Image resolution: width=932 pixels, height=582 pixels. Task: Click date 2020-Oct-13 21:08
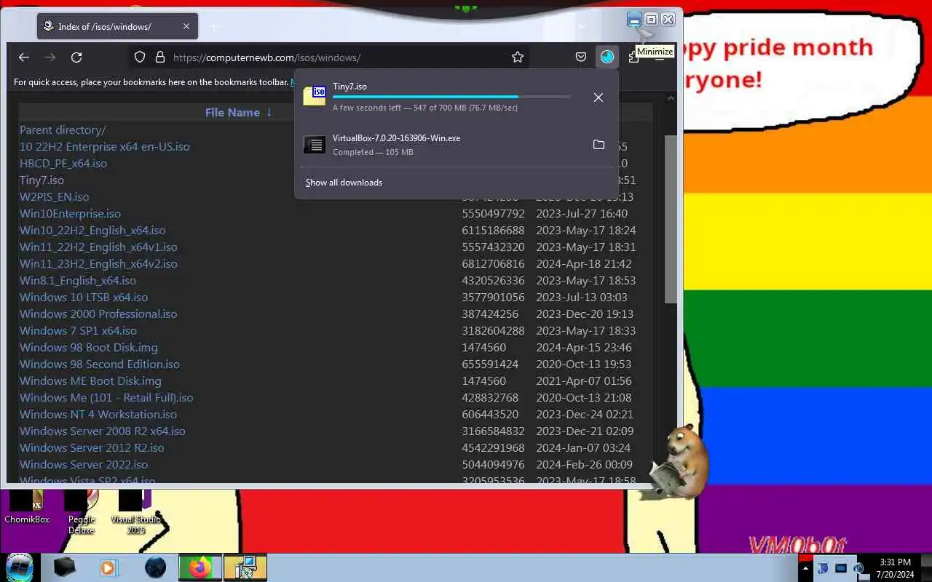(584, 397)
